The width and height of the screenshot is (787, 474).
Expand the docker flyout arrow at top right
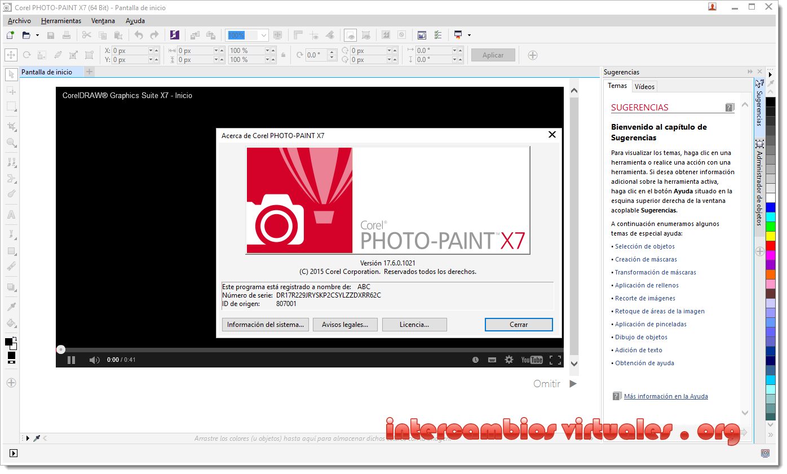tap(770, 74)
